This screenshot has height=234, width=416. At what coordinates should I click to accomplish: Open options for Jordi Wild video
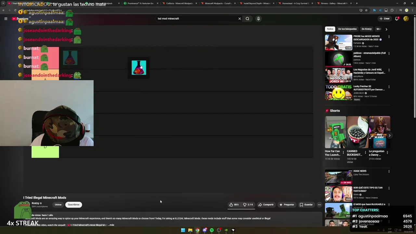coord(389,70)
